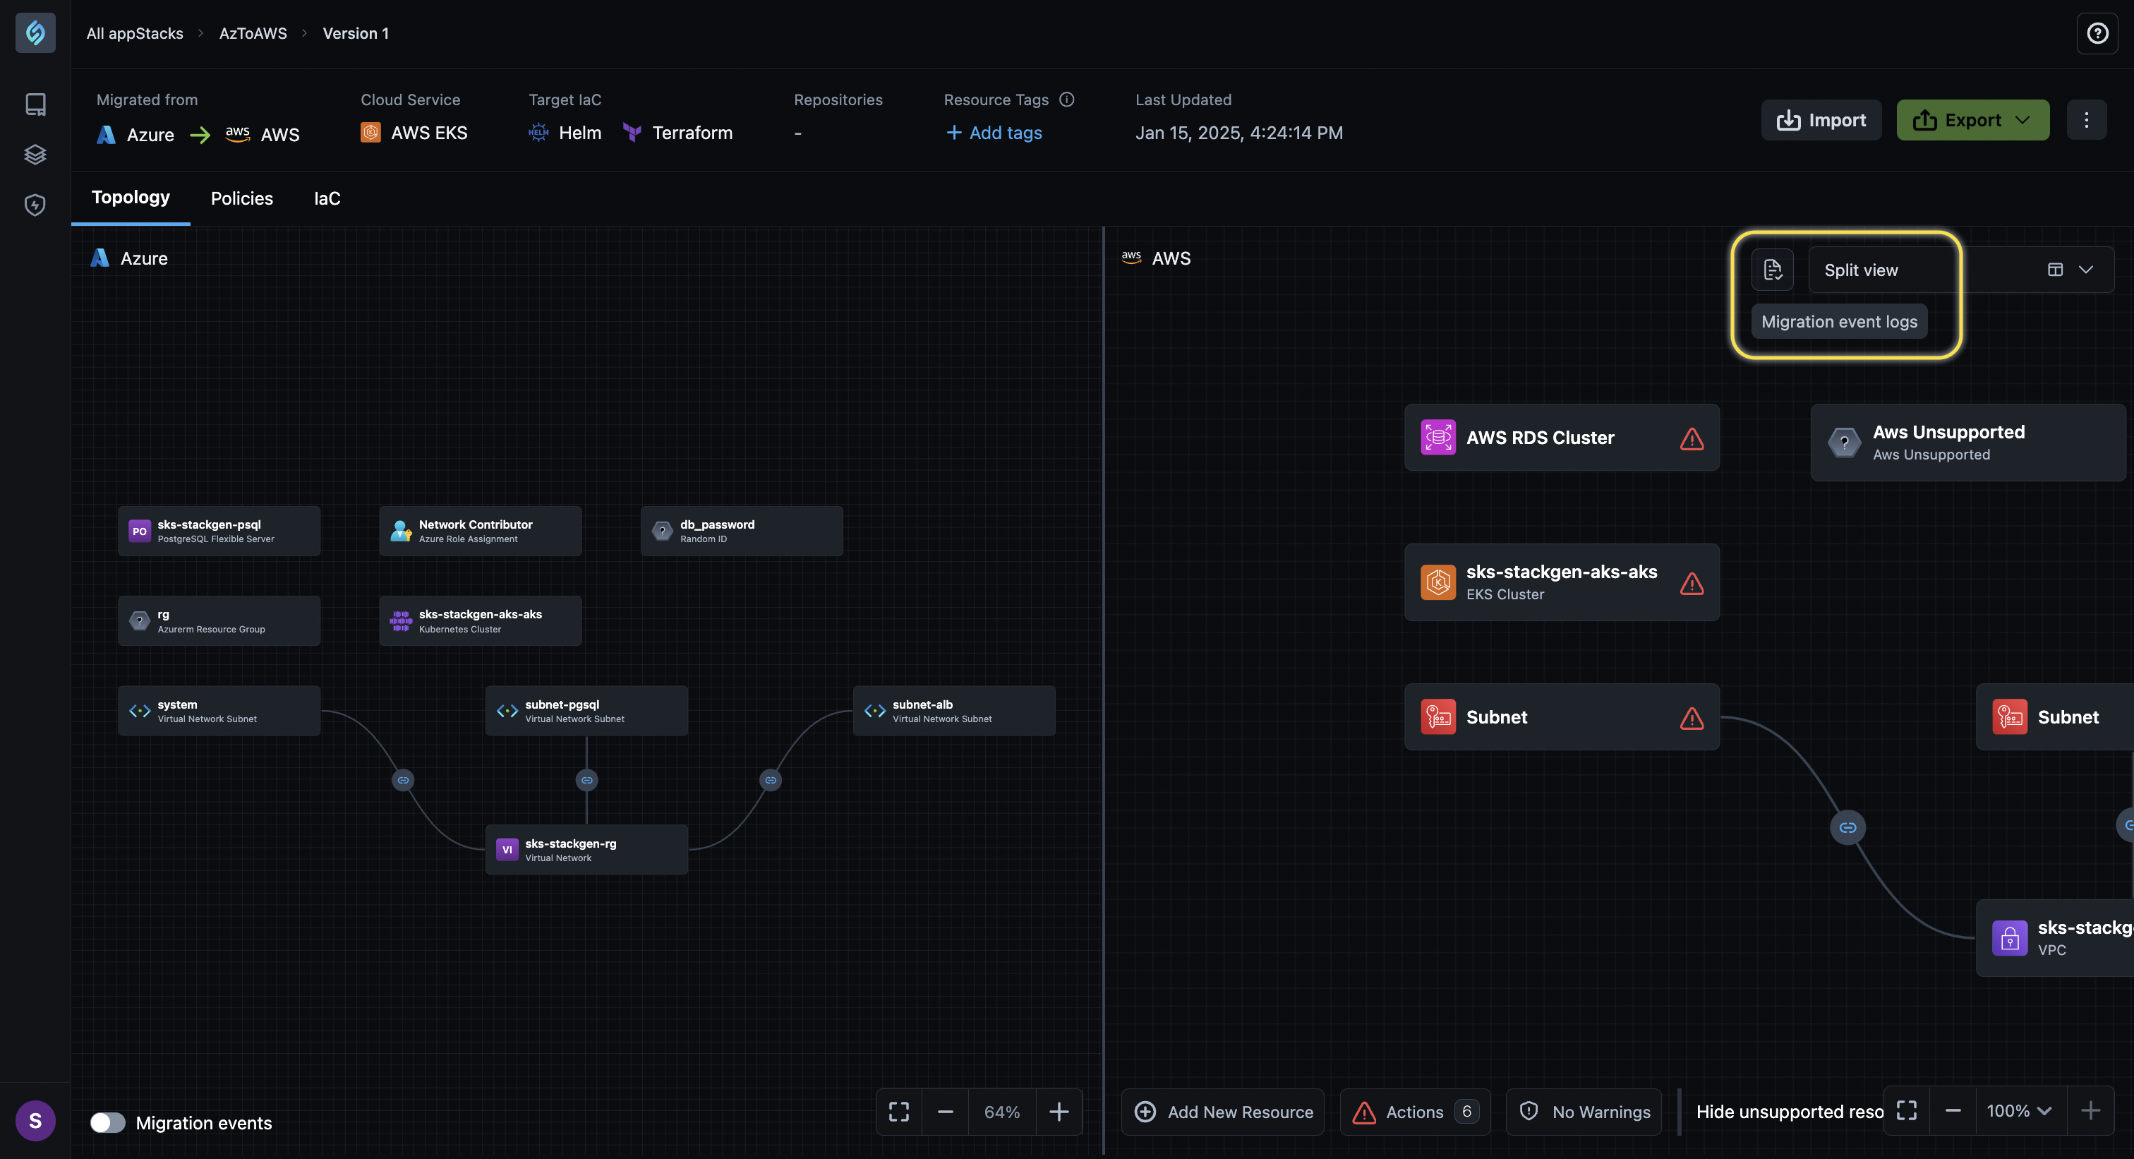The image size is (2134, 1159).
Task: Click the Version 1 breadcrumb
Action: click(356, 33)
